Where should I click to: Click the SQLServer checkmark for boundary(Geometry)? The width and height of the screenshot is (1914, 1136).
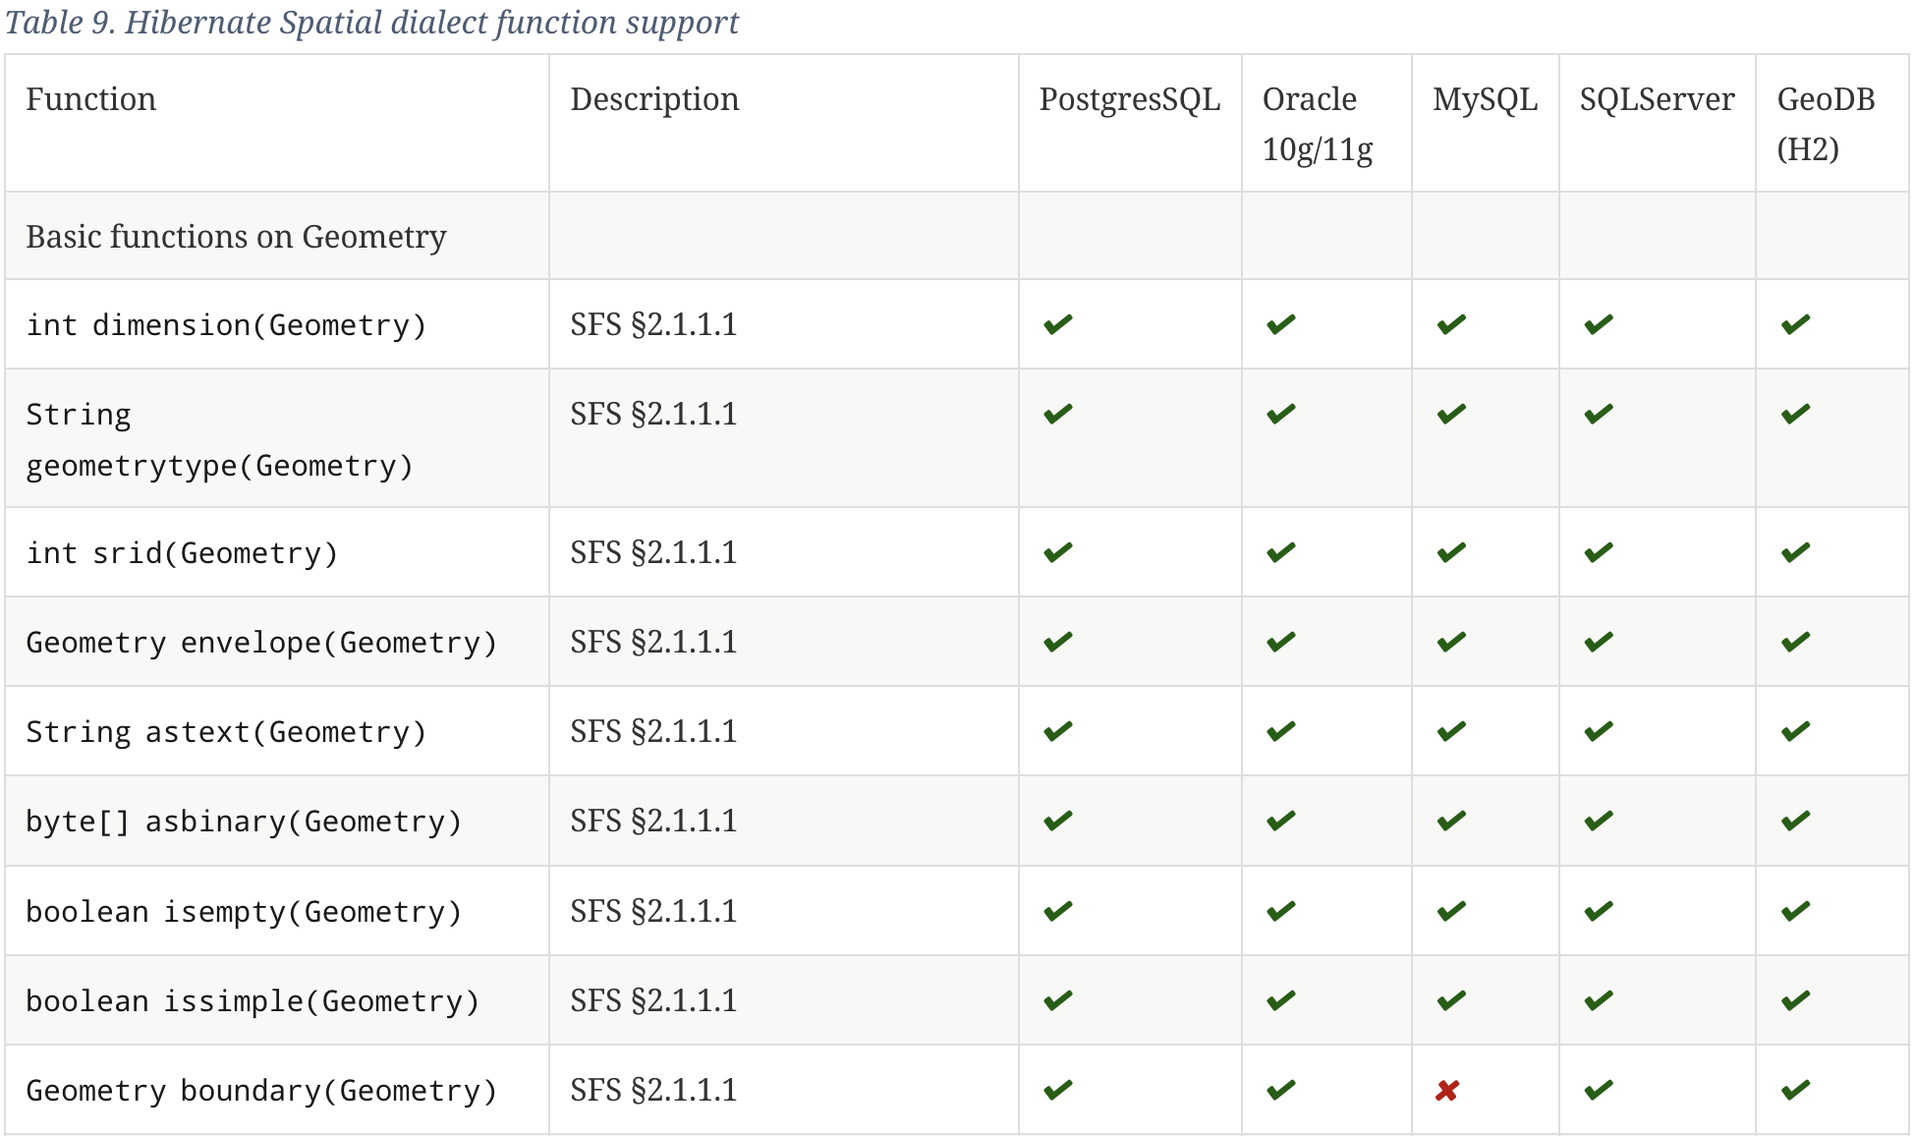click(1599, 1090)
